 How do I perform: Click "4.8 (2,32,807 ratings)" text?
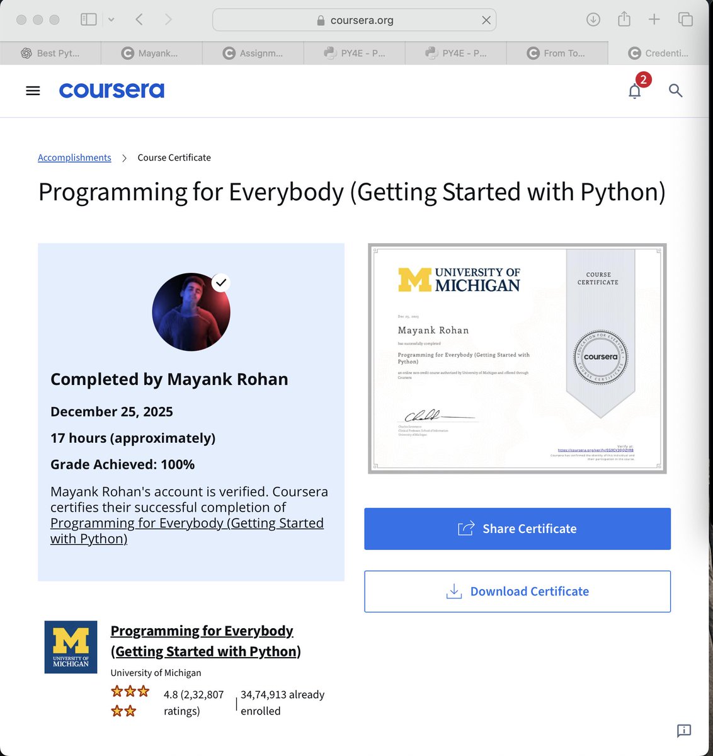(194, 702)
